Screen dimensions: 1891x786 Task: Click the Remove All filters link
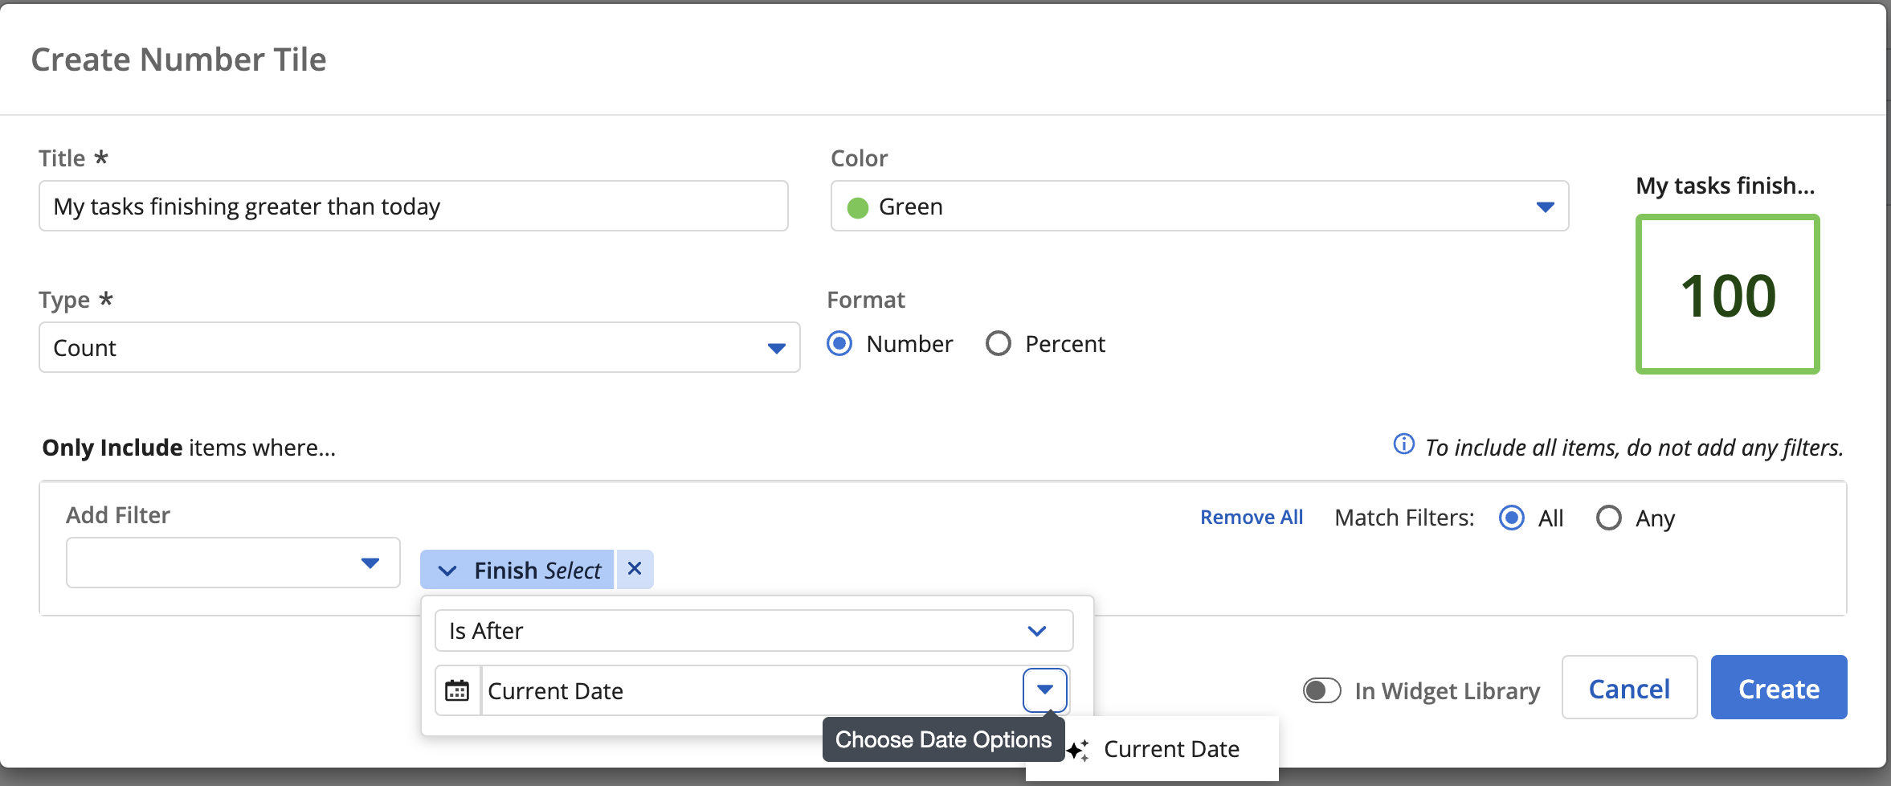coord(1251,518)
